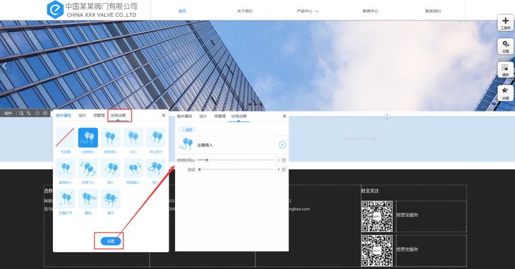This screenshot has height=269, width=515.
Task: Click the 社交关注 footer heading
Action: 370,191
